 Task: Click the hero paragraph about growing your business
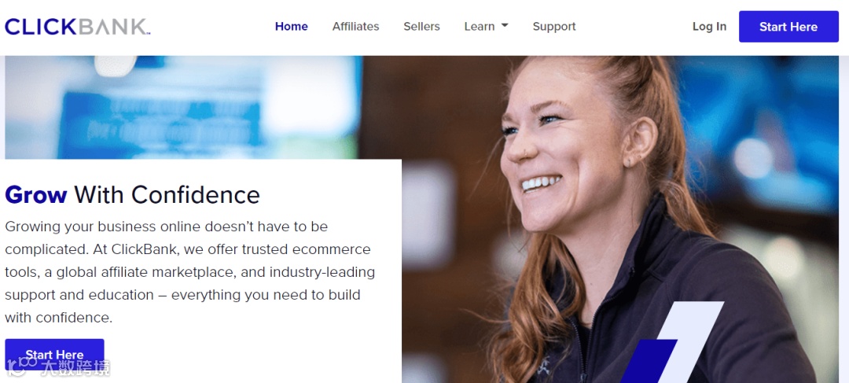click(x=190, y=272)
